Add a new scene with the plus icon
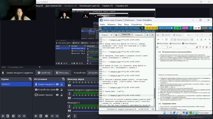The image size is (213, 119). [x=3, y=116]
